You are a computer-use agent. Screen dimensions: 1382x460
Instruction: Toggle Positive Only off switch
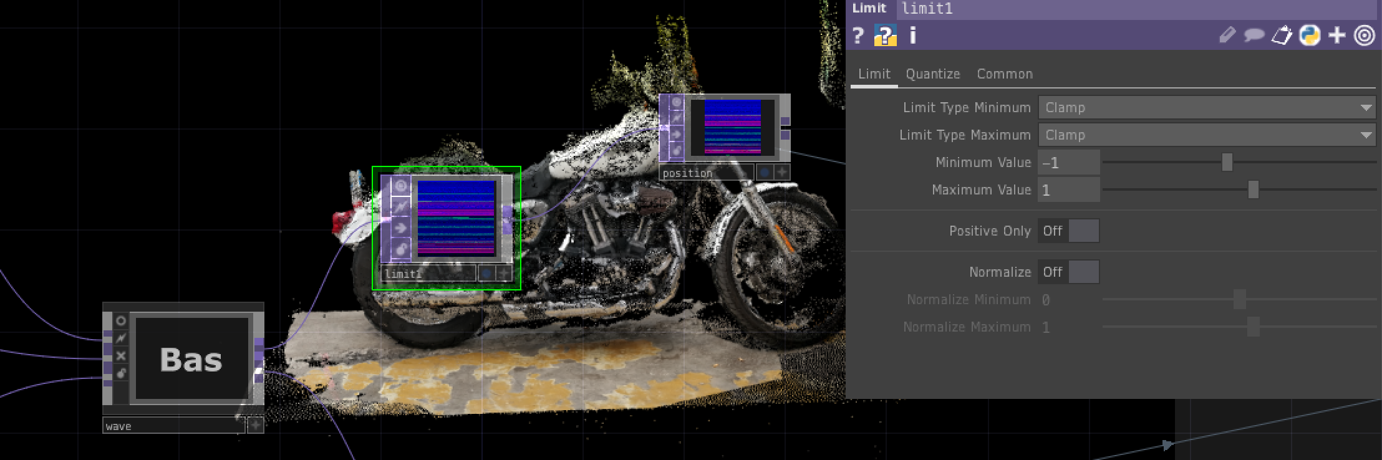[1068, 231]
